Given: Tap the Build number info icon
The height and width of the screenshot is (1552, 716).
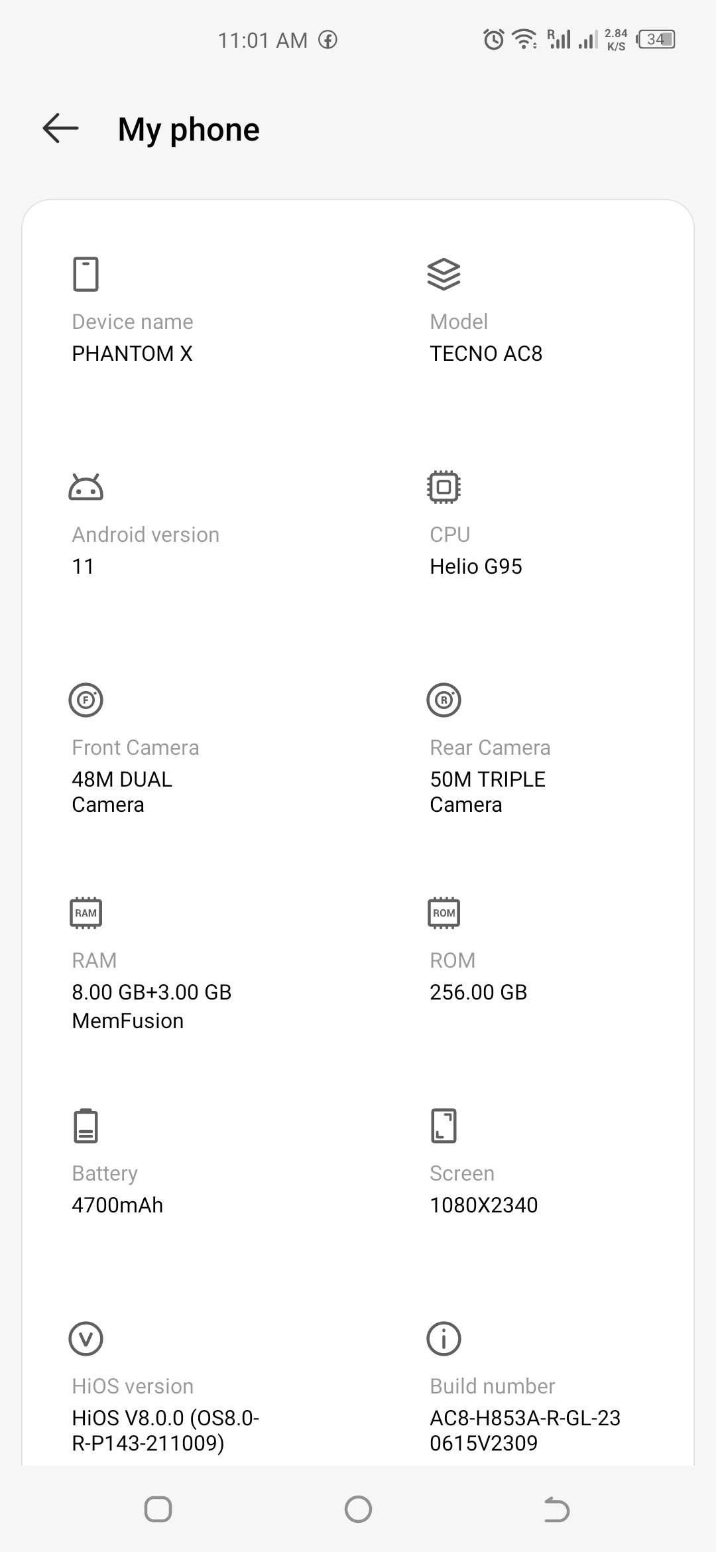Looking at the screenshot, I should (444, 1338).
